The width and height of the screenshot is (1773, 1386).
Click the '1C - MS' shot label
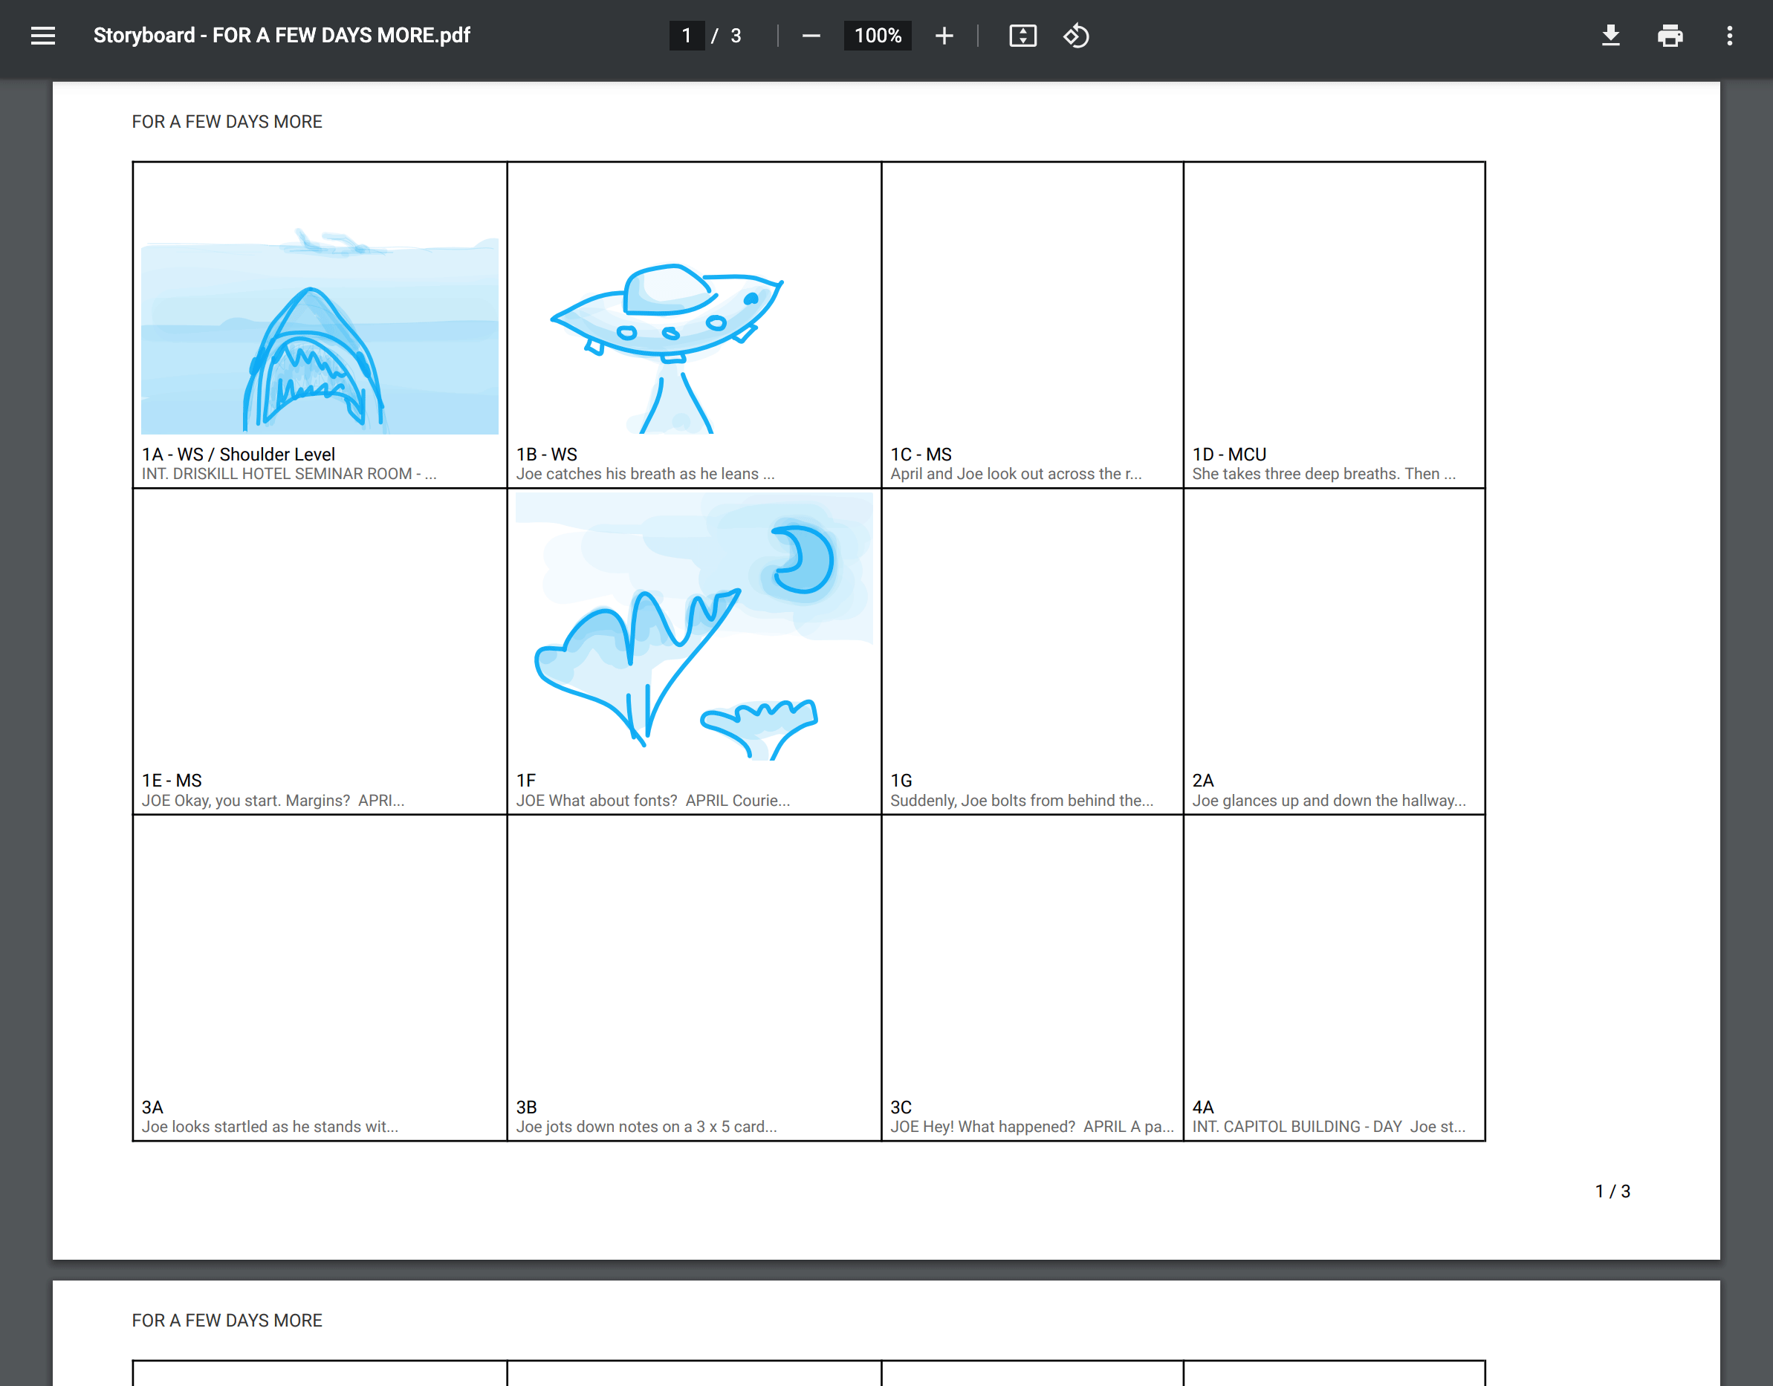[921, 455]
